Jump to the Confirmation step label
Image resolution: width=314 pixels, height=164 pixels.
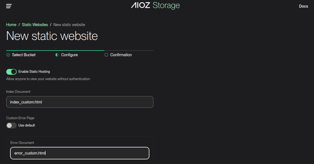click(121, 55)
